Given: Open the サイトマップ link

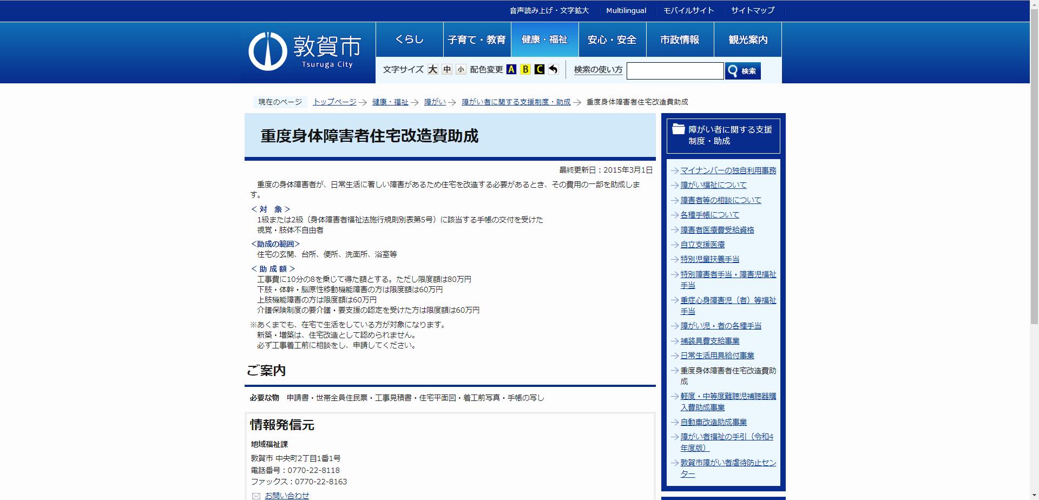Looking at the screenshot, I should coord(753,10).
